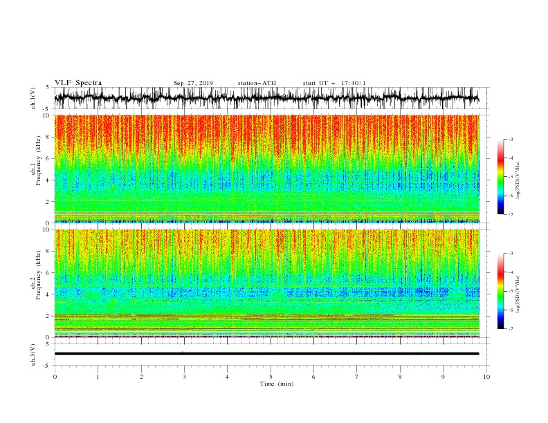Click the ch.1 colorbar "log(PSD)(V²/Hz)" label
548x423 pixels.
pyautogui.click(x=518, y=180)
